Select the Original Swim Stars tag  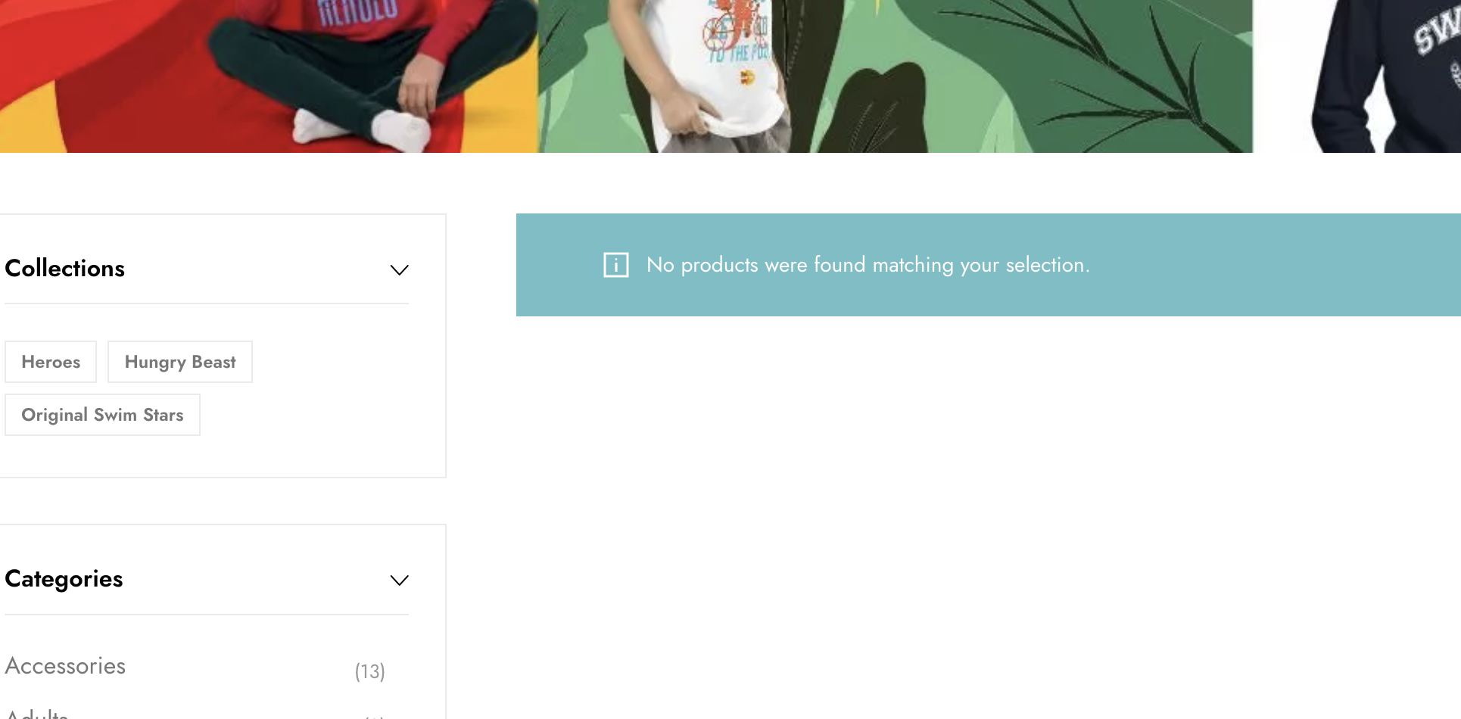tap(102, 415)
